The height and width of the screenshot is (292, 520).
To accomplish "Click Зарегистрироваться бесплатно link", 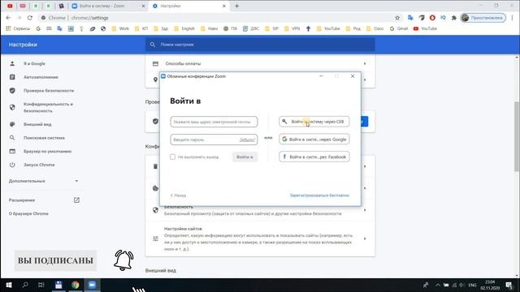I will (319, 195).
